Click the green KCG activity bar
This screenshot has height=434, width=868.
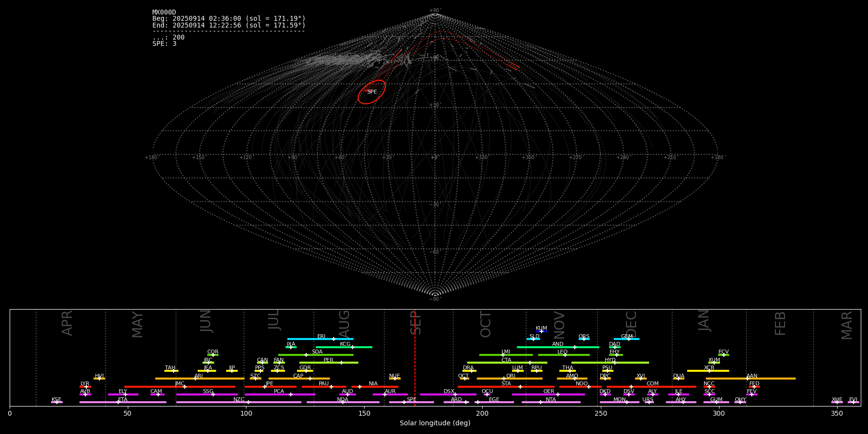tap(344, 347)
